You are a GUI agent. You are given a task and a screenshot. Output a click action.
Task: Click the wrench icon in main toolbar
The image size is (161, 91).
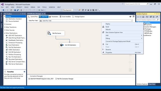click(x=86, y=10)
